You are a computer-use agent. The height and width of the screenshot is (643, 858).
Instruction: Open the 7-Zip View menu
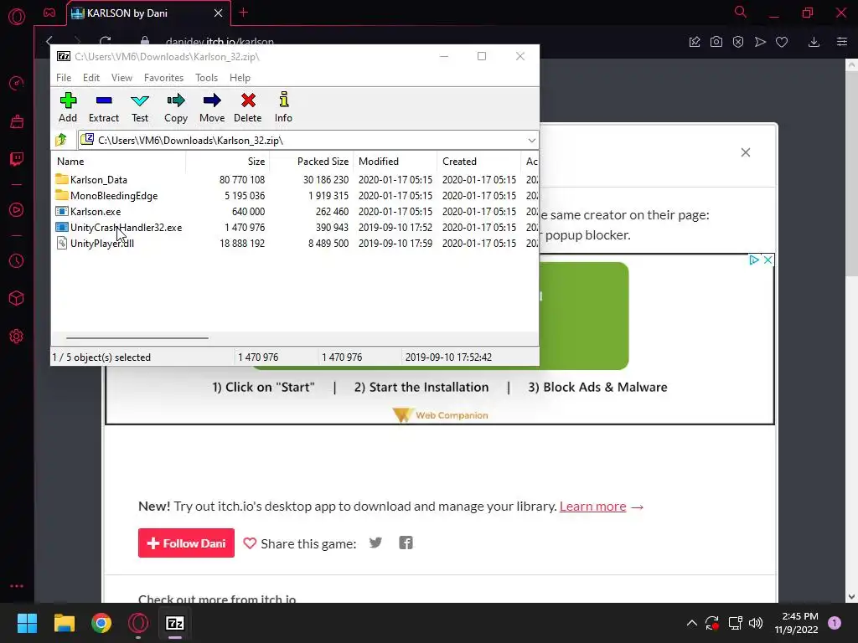click(x=121, y=78)
